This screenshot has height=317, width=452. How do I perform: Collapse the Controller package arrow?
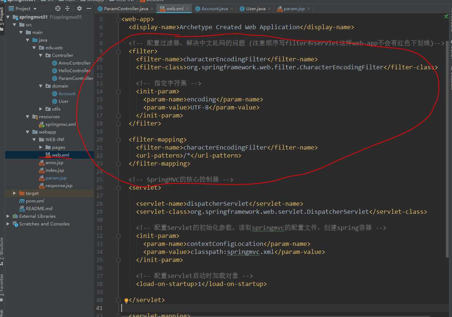pyautogui.click(x=41, y=55)
